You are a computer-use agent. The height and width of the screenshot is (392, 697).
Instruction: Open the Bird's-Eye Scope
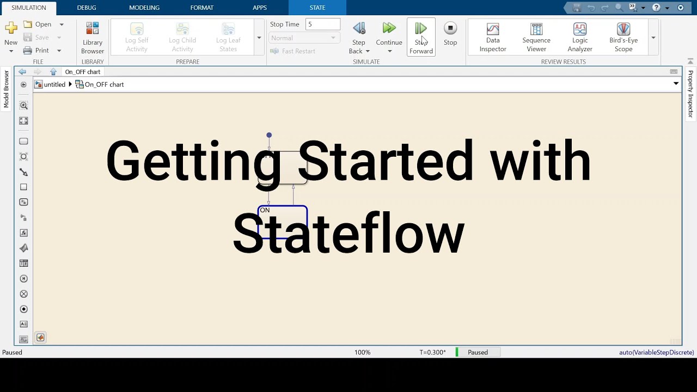pos(623,38)
